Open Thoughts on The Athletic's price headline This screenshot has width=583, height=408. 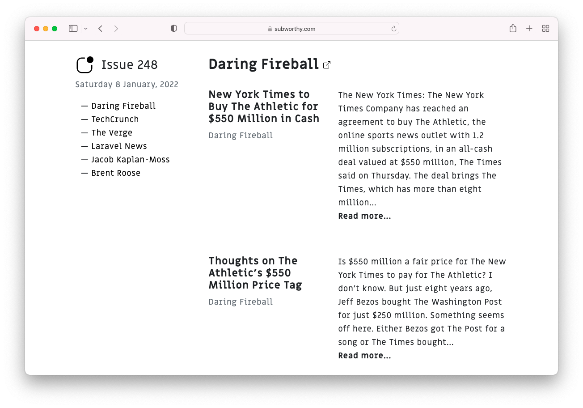pyautogui.click(x=255, y=273)
